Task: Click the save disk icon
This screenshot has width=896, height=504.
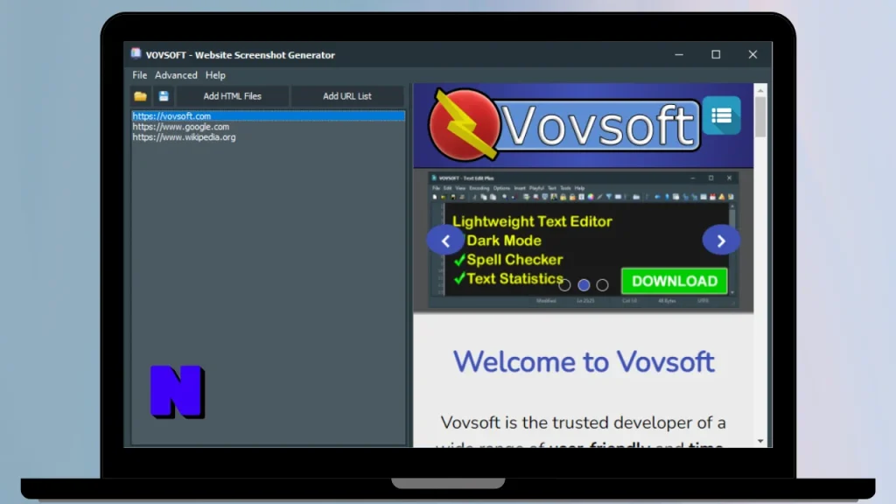Action: click(x=164, y=96)
